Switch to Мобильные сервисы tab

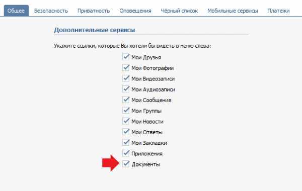pos(233,11)
